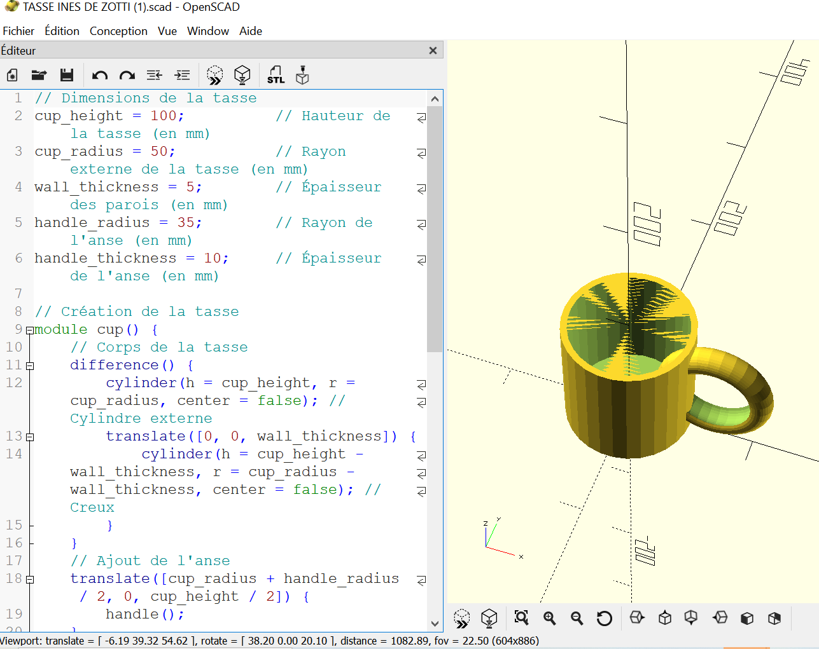Click the "// Ajout de l'anse" comment
The width and height of the screenshot is (819, 649).
150,561
